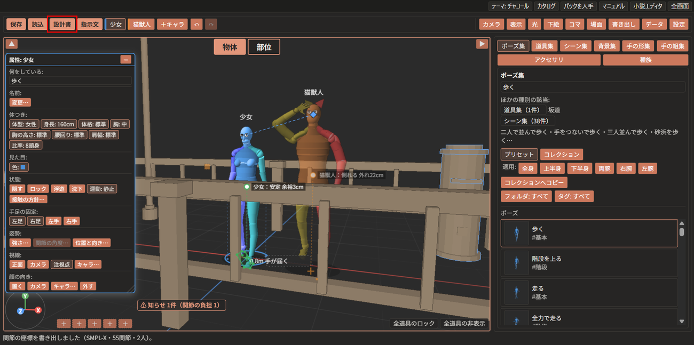Screen dimensions: 694x345
Task: Open the フォルダ: すべて filter
Action: click(525, 196)
